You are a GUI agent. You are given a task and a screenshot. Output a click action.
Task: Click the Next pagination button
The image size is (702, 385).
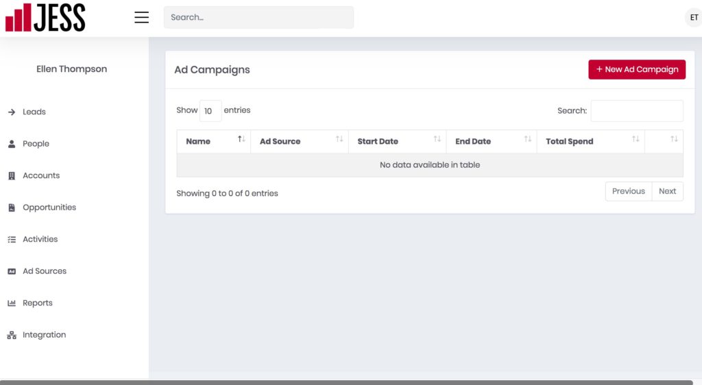click(667, 191)
